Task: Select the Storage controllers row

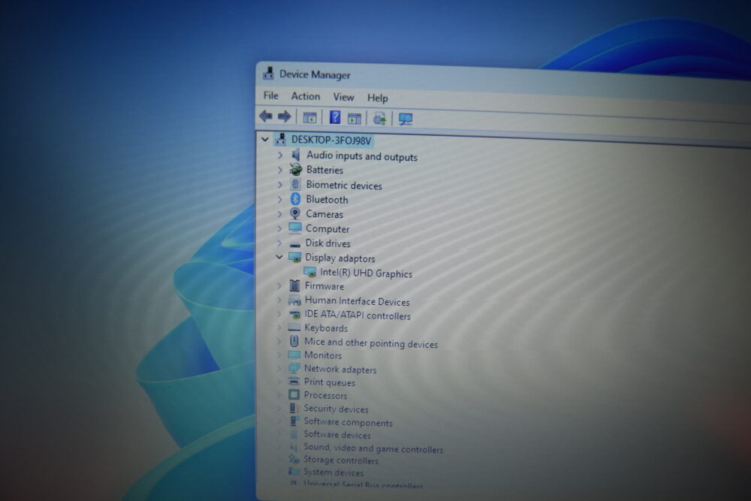Action: [340, 460]
